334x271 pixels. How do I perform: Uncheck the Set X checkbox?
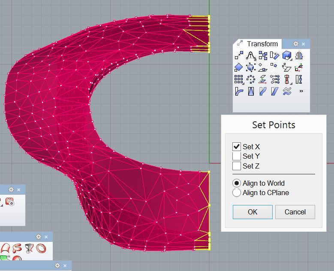click(x=237, y=147)
